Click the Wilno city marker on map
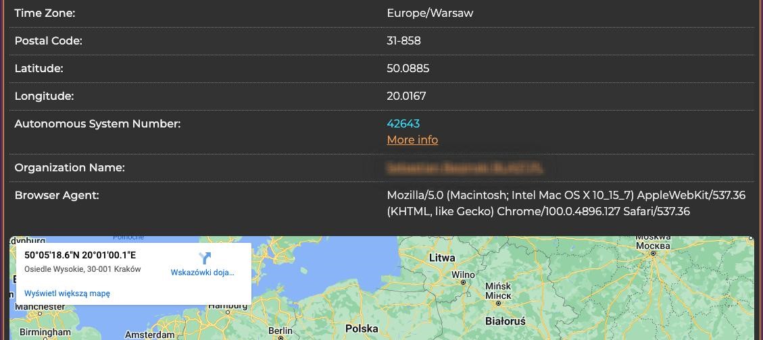This screenshot has height=340, width=763. (463, 283)
